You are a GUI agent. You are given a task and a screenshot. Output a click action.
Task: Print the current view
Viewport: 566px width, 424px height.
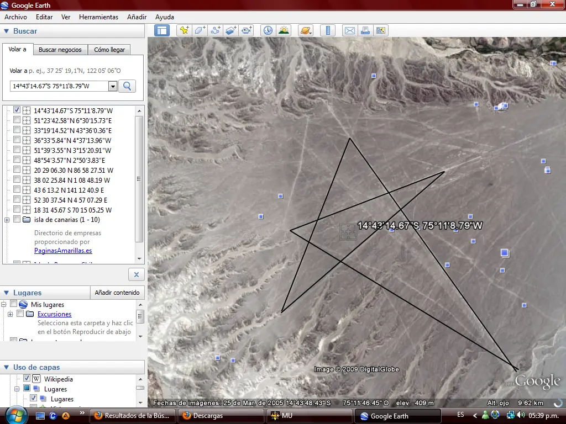[x=365, y=31]
